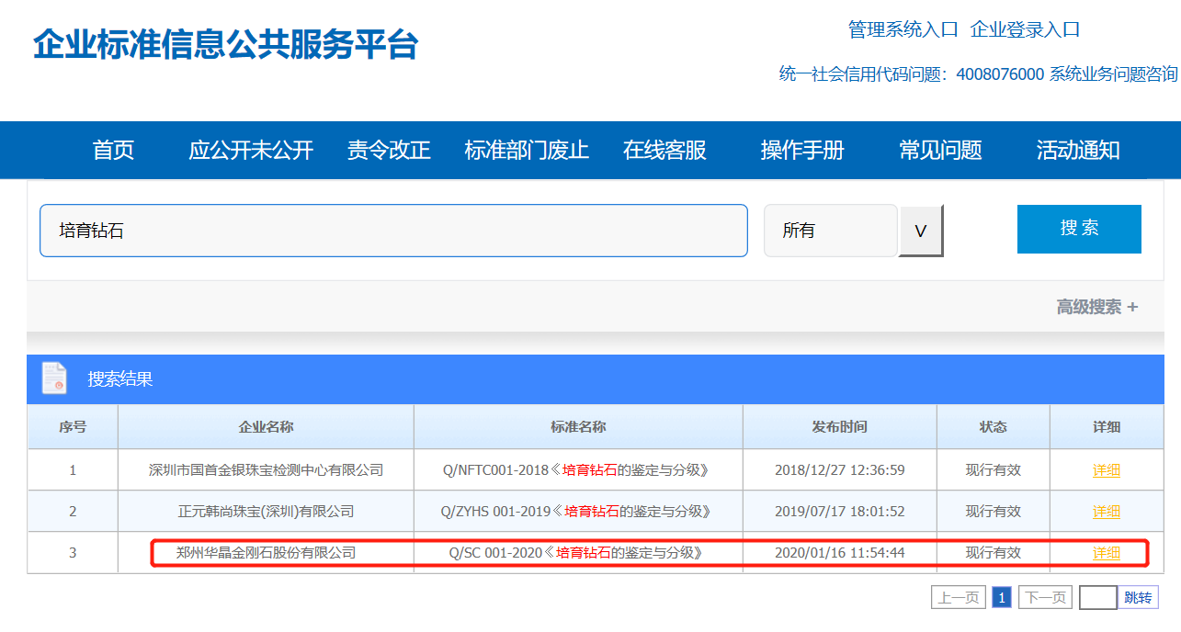The height and width of the screenshot is (632, 1181).
Task: Go to the 常见问题 page
Action: 940,150
